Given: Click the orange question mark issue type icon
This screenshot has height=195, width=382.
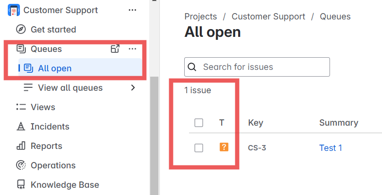Looking at the screenshot, I should click(x=224, y=147).
